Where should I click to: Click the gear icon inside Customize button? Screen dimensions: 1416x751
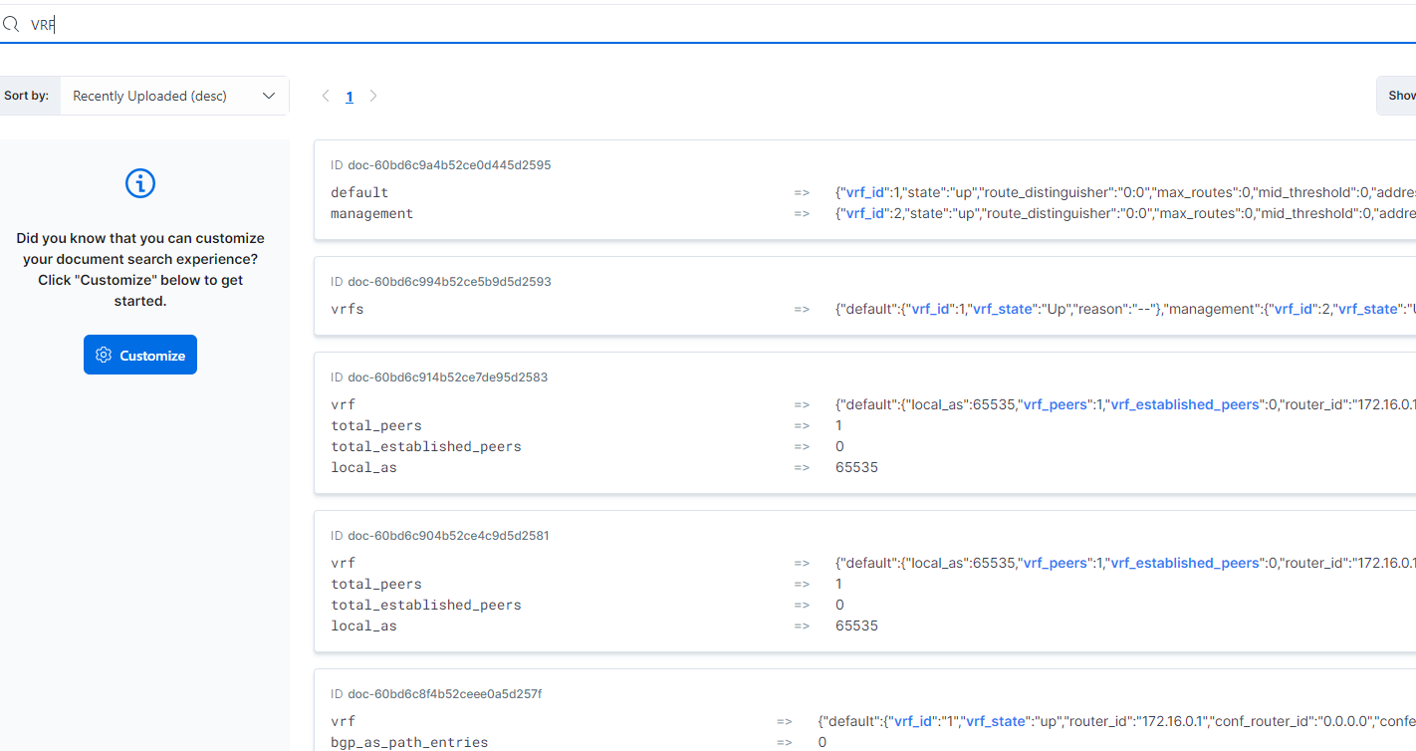click(104, 354)
